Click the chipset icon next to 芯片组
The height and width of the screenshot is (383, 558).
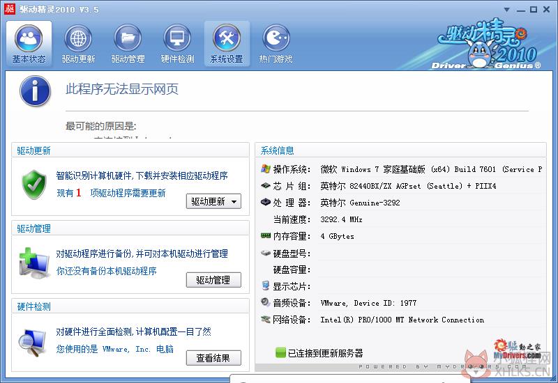266,185
